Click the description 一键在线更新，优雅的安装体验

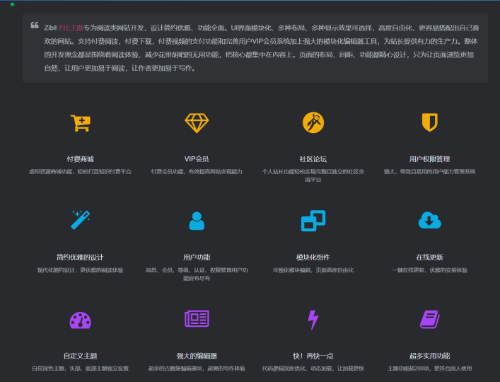[x=429, y=270]
